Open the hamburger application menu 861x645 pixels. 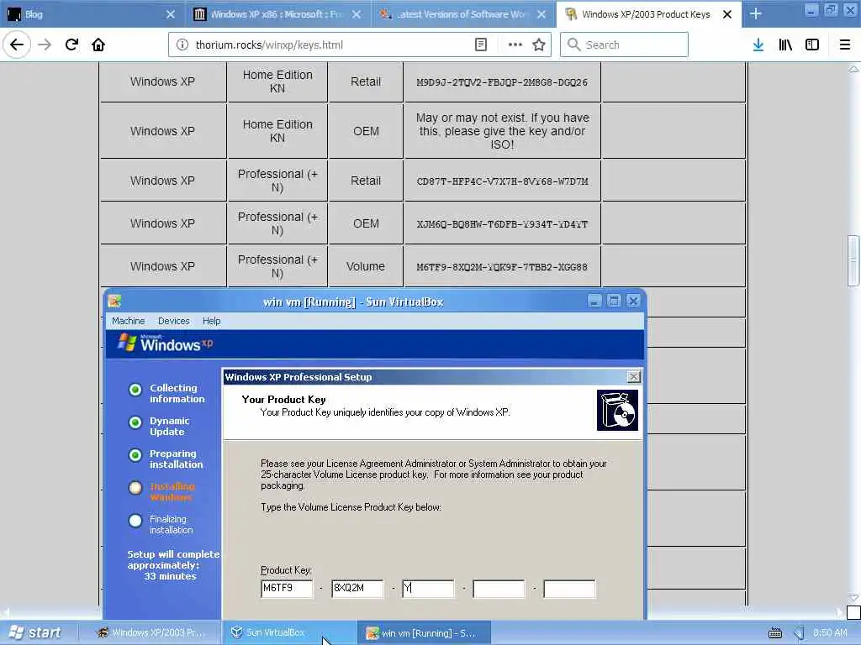(x=845, y=45)
